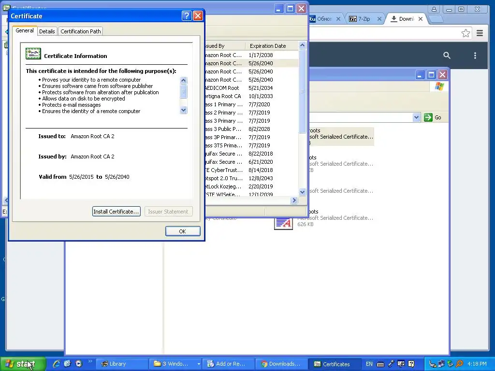Select the General tab in Certificate dialog
The image size is (495, 371).
click(x=25, y=30)
